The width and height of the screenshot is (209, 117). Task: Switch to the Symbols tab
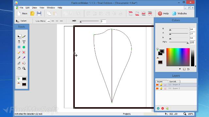click(173, 82)
